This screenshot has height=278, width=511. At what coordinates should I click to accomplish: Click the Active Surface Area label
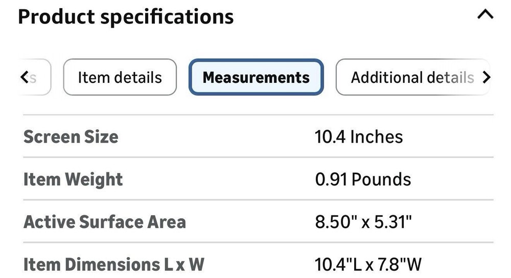[x=105, y=222]
